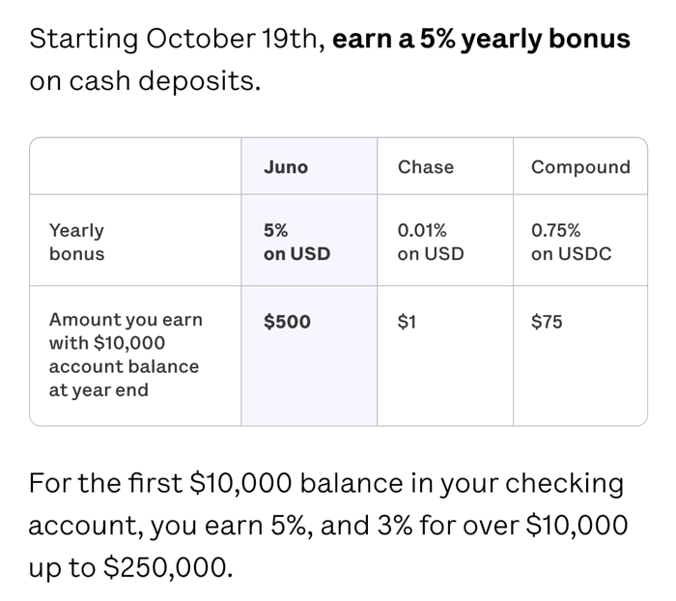This screenshot has height=601, width=676.
Task: Select the 3% for over $10,000 phrase
Action: coord(502,526)
